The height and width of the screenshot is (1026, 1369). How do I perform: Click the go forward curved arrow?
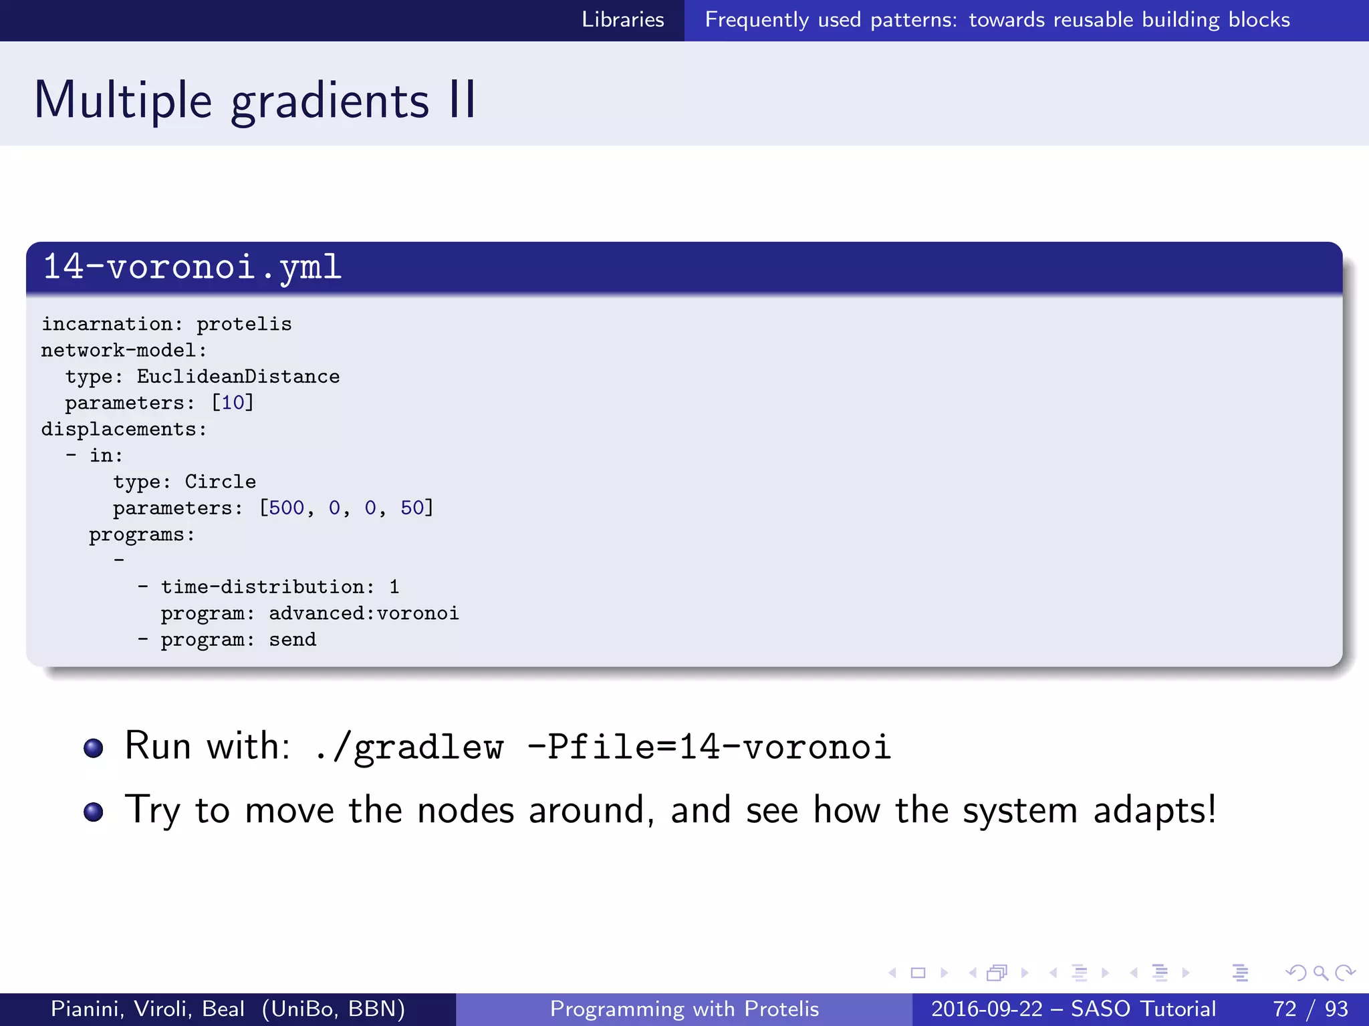coord(1345,973)
